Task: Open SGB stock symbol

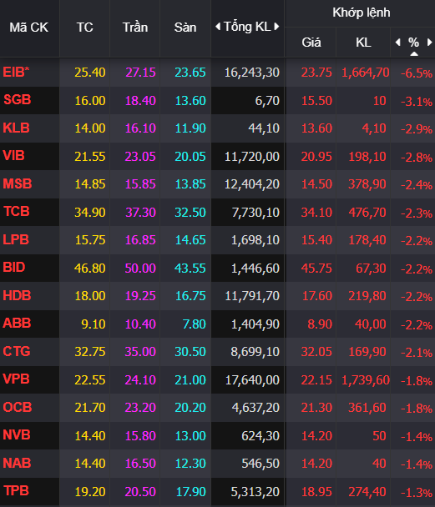Action: (x=18, y=99)
